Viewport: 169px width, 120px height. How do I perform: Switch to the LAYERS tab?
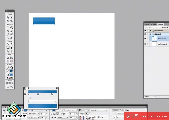coord(160,24)
